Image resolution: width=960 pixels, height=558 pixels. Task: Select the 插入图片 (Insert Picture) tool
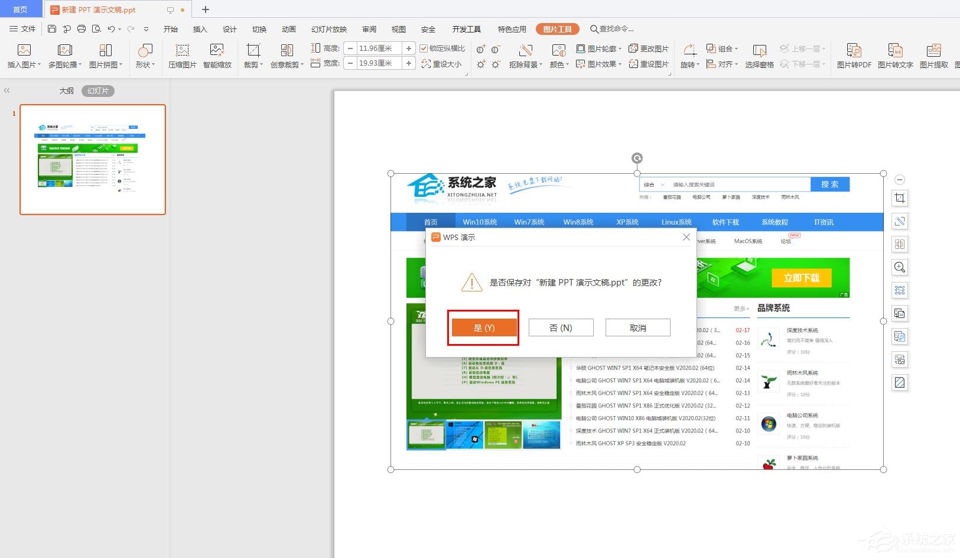tap(23, 56)
